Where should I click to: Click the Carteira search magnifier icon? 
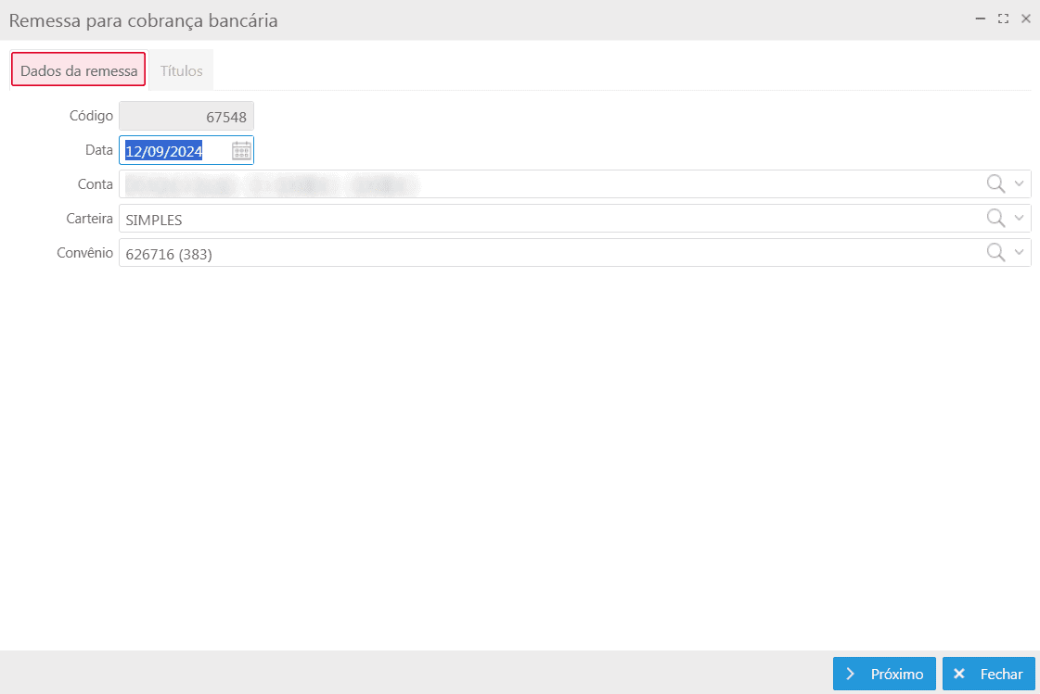(x=995, y=219)
